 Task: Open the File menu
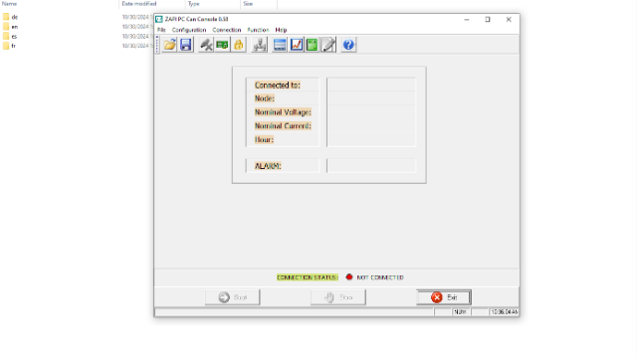coord(161,30)
